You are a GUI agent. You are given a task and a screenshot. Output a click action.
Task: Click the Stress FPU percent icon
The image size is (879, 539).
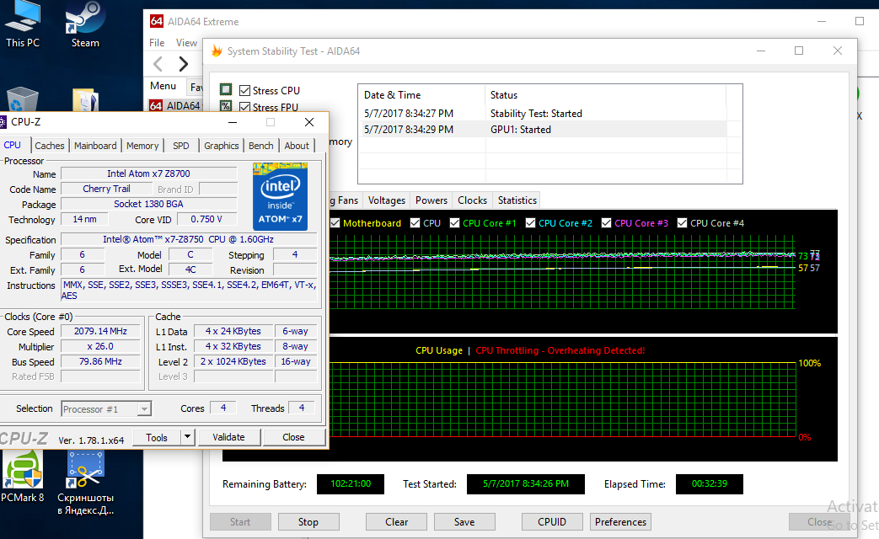[x=226, y=106]
